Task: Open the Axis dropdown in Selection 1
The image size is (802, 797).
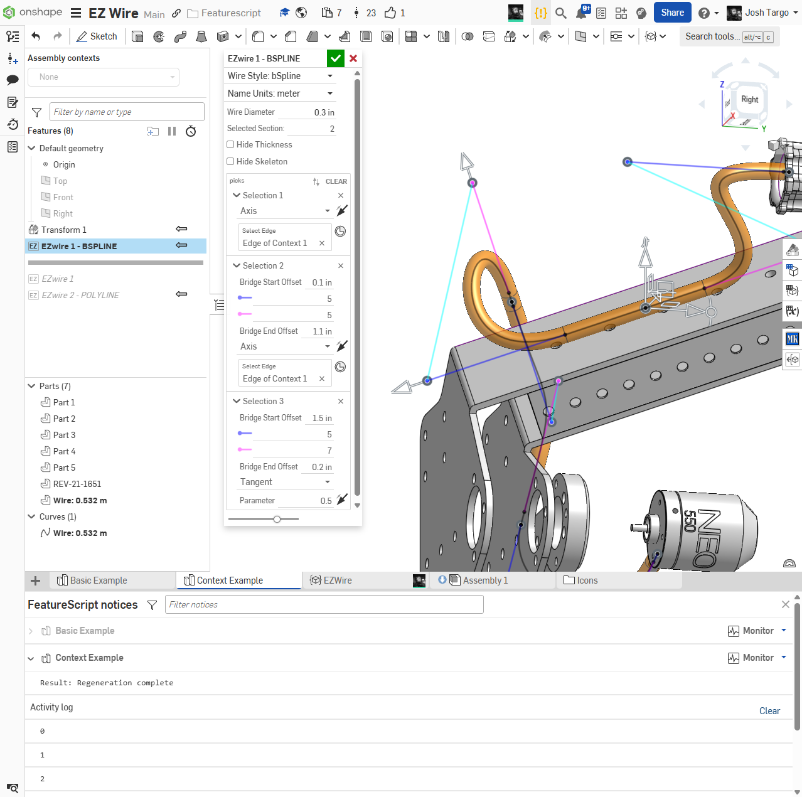Action: click(285, 211)
